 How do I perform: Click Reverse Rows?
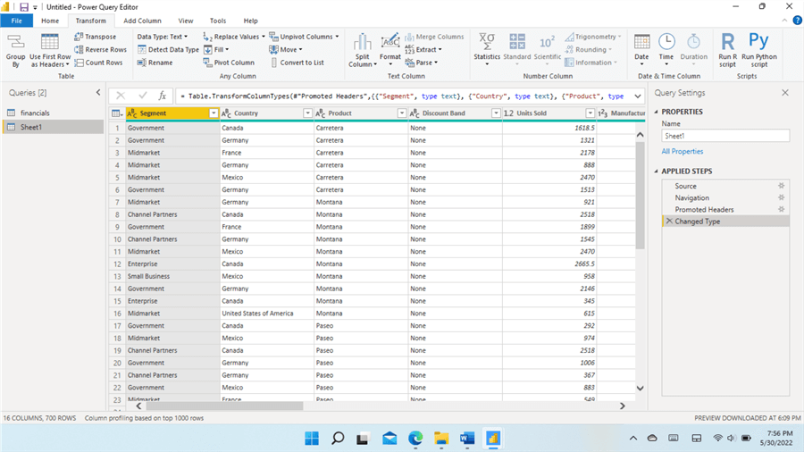click(x=100, y=49)
